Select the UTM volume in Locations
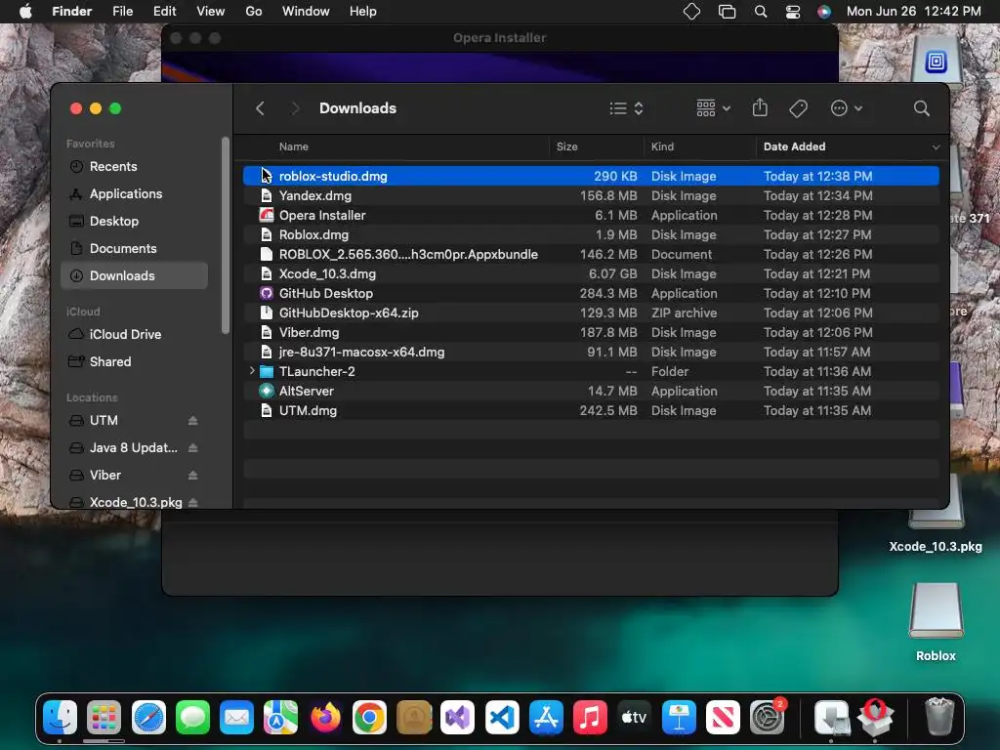Viewport: 1000px width, 750px height. coord(104,420)
